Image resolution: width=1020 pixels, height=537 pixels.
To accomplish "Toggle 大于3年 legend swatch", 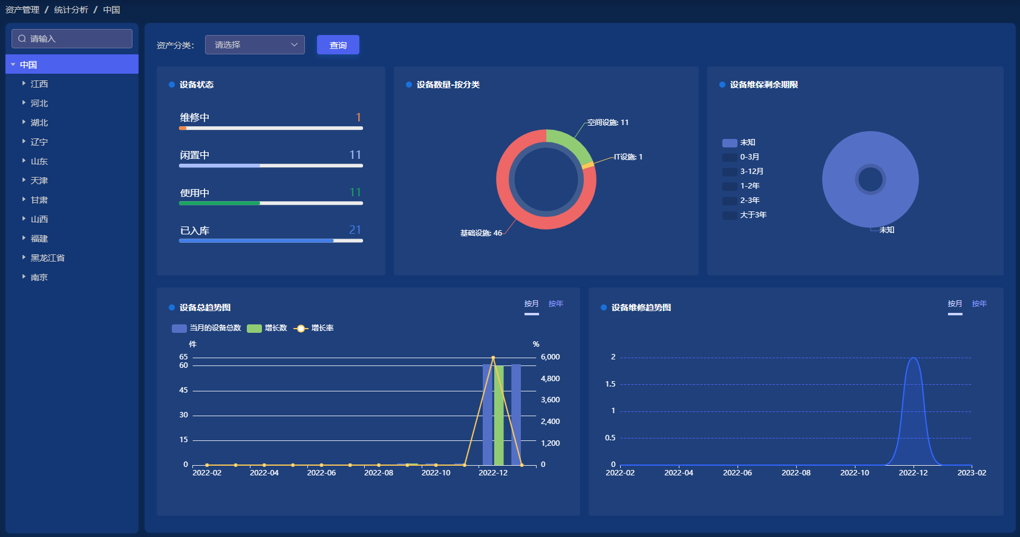I will [x=730, y=215].
